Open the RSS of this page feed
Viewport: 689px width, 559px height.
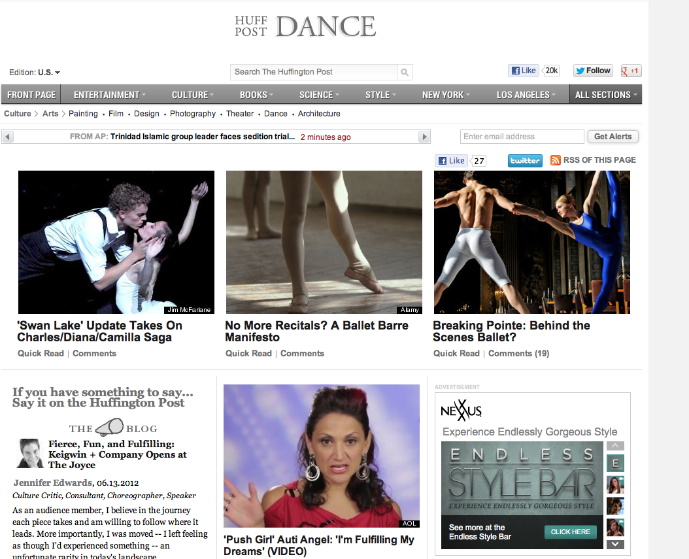click(x=593, y=160)
